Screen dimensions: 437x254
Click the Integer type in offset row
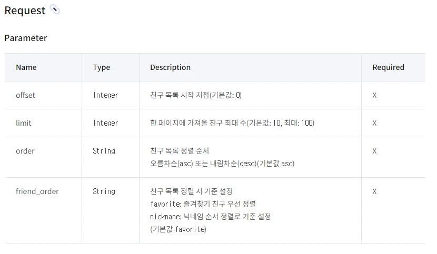[105, 95]
